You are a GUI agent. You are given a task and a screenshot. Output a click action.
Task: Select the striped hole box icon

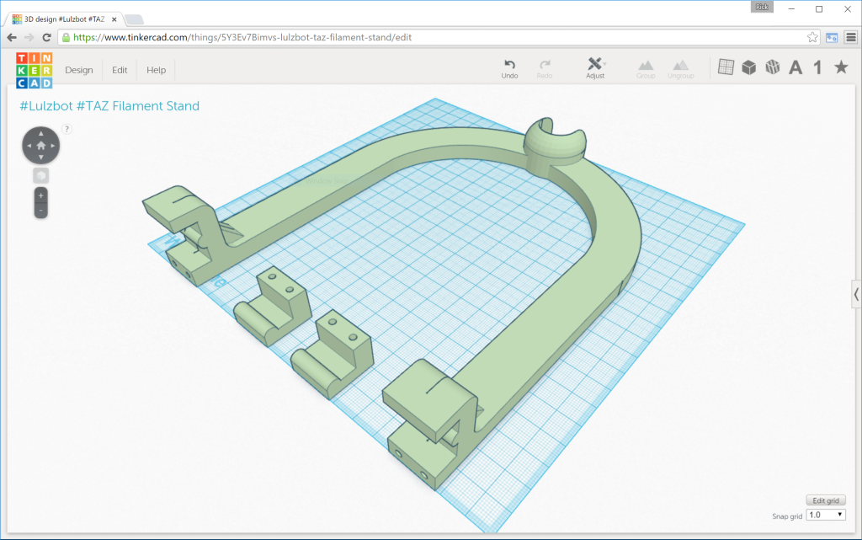(x=773, y=67)
